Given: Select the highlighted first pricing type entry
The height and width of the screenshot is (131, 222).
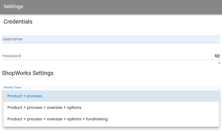Looking at the screenshot, I should pyautogui.click(x=111, y=96).
